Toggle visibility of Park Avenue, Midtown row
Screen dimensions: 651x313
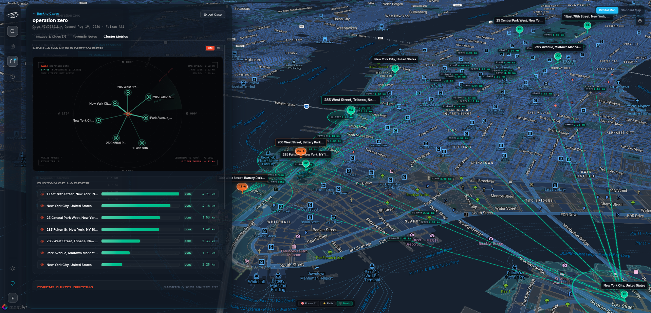(x=42, y=253)
